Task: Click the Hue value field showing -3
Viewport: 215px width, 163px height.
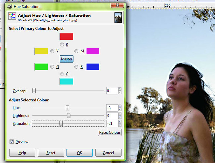Action: 112,108
